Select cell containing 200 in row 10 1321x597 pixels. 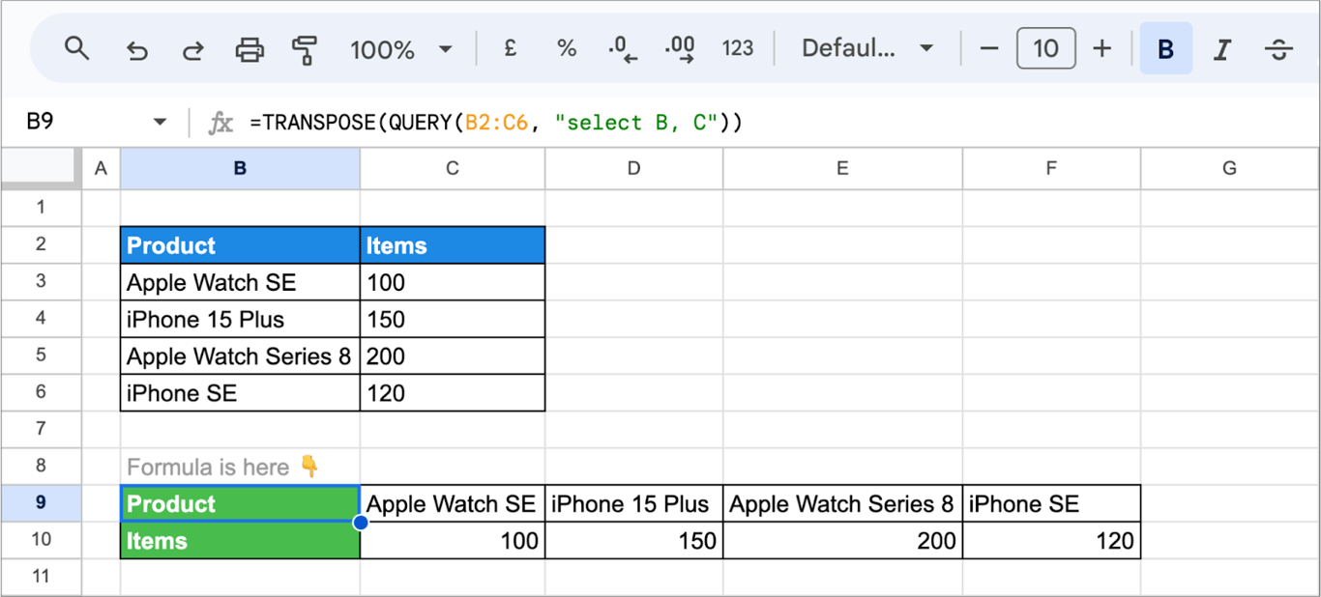tap(842, 540)
